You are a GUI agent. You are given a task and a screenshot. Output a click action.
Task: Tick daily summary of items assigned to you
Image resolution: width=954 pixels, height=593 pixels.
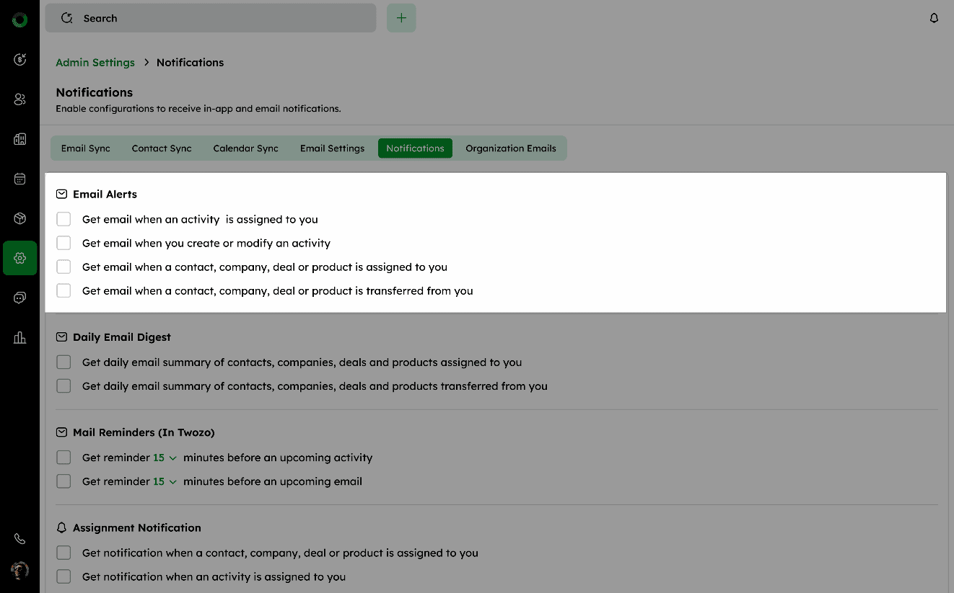tap(64, 362)
